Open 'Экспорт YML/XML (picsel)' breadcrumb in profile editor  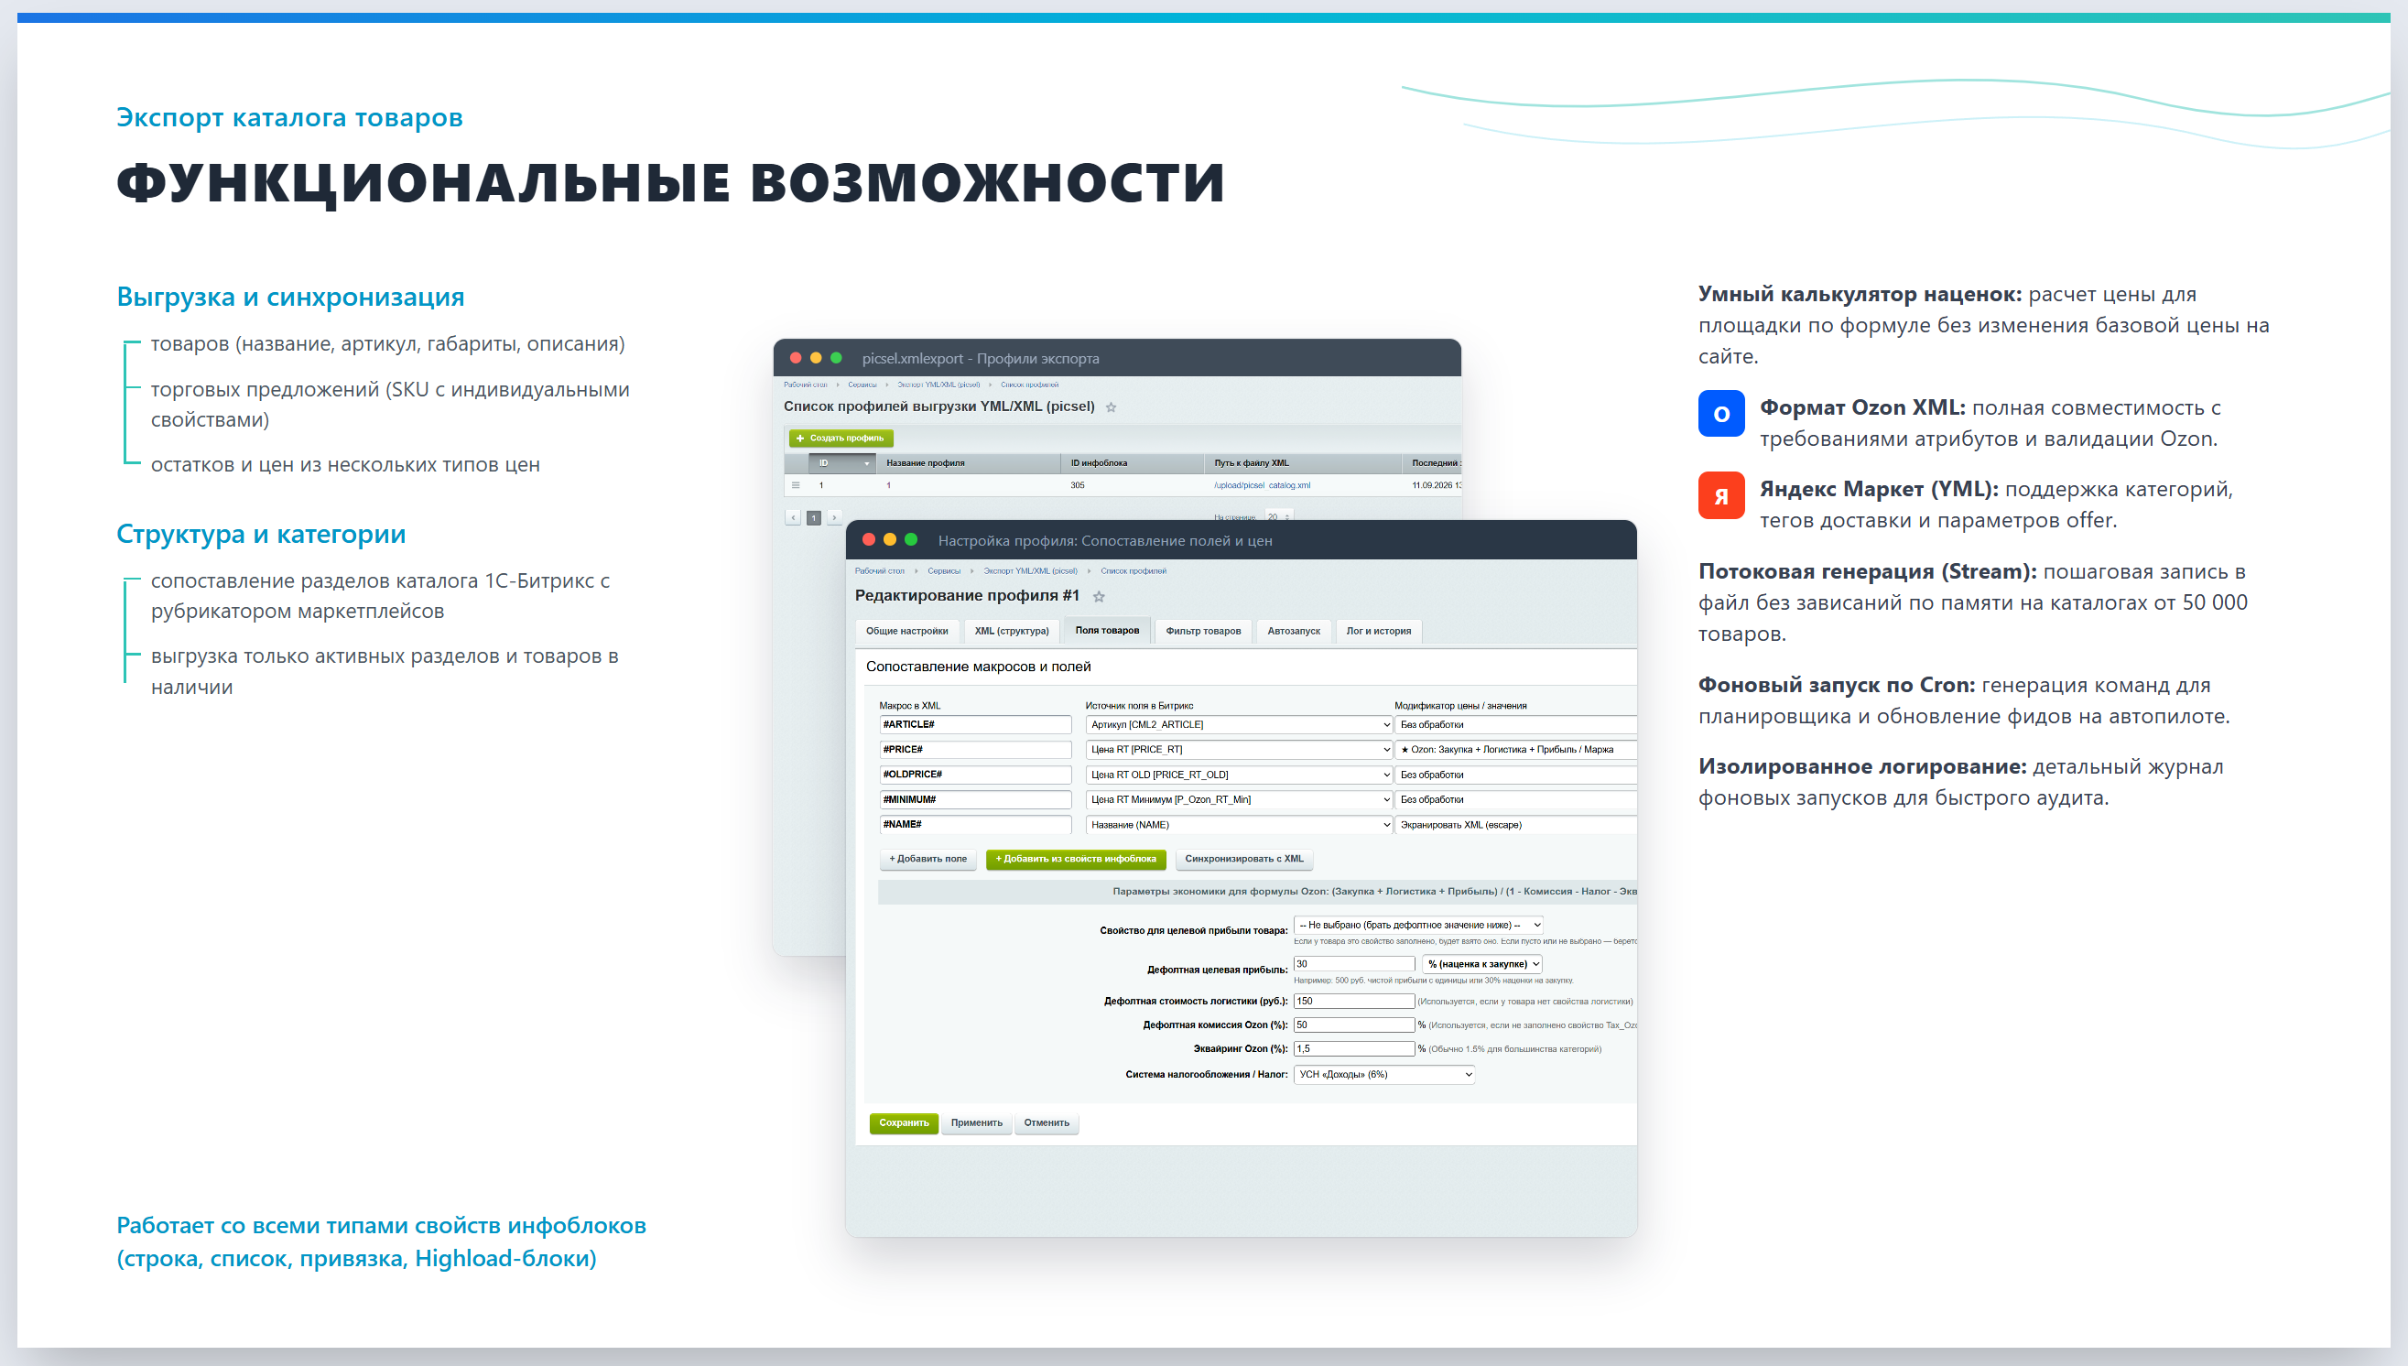pyautogui.click(x=1030, y=570)
